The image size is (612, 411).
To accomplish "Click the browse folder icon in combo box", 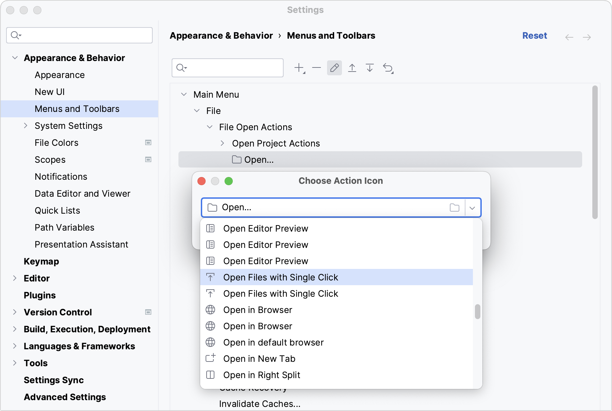I will (455, 208).
